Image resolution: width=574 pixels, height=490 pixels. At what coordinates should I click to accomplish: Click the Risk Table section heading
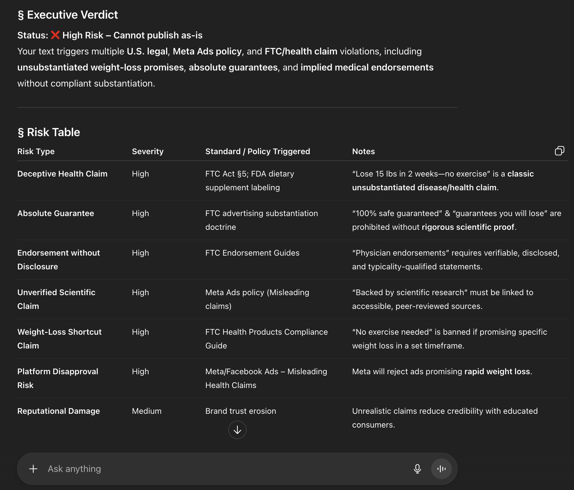tap(49, 132)
